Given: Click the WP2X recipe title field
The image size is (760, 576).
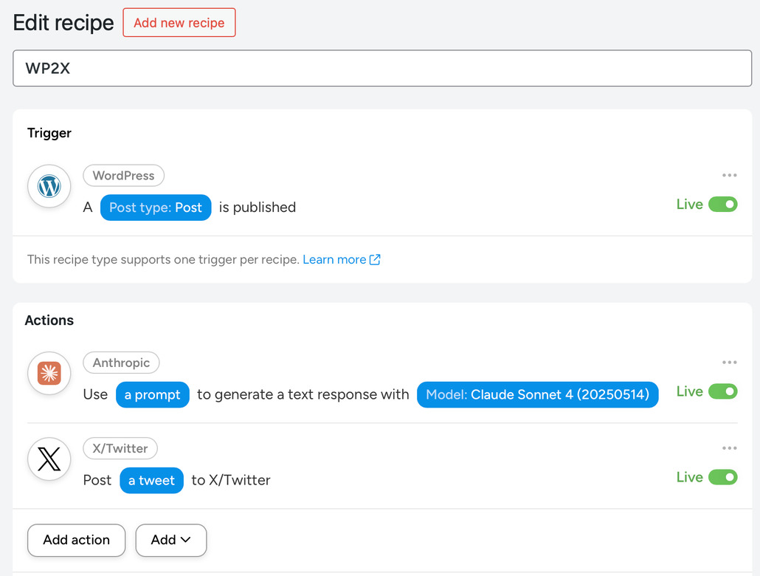Looking at the screenshot, I should tap(382, 69).
